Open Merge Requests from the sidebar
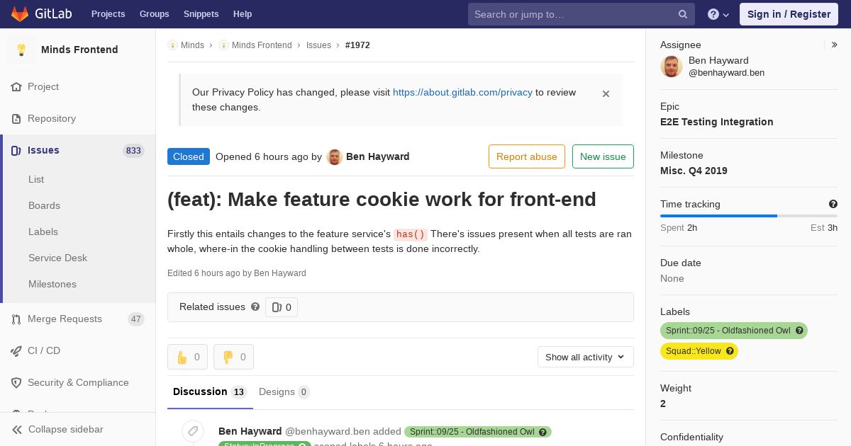The image size is (851, 446). pos(65,319)
